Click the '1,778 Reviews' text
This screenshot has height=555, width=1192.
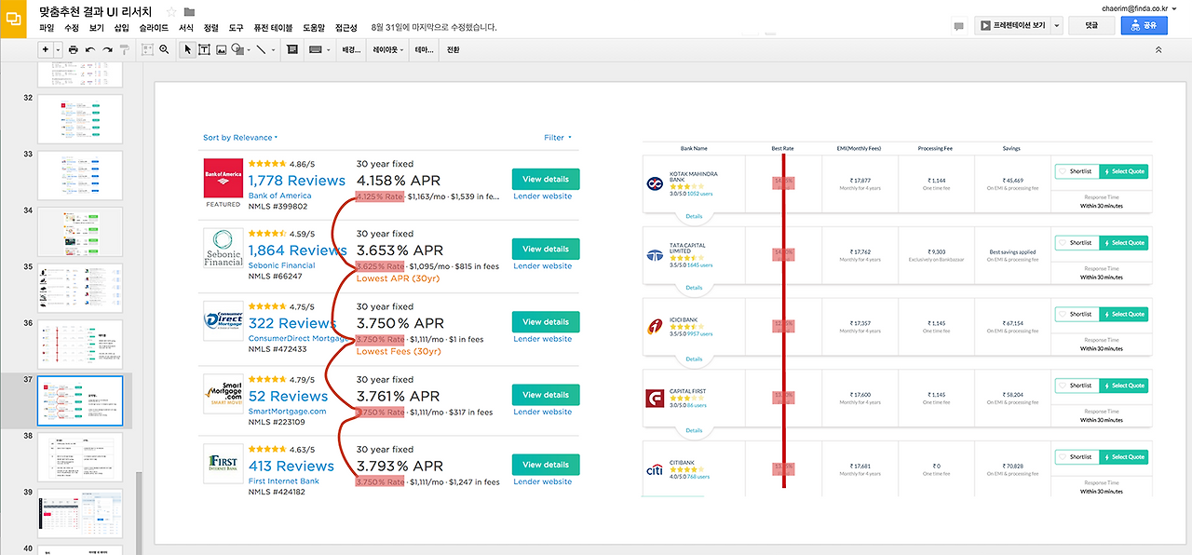click(297, 181)
